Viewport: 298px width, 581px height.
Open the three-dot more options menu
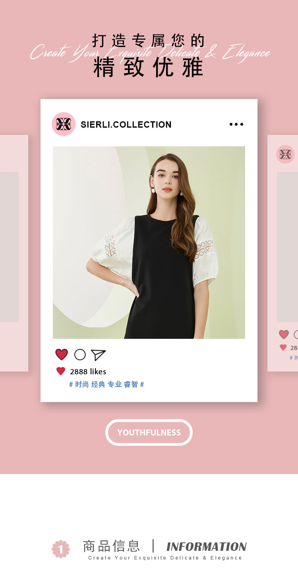tap(236, 124)
